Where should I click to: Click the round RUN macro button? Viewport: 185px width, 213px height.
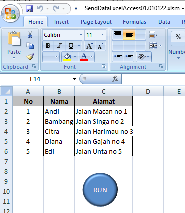(x=100, y=190)
